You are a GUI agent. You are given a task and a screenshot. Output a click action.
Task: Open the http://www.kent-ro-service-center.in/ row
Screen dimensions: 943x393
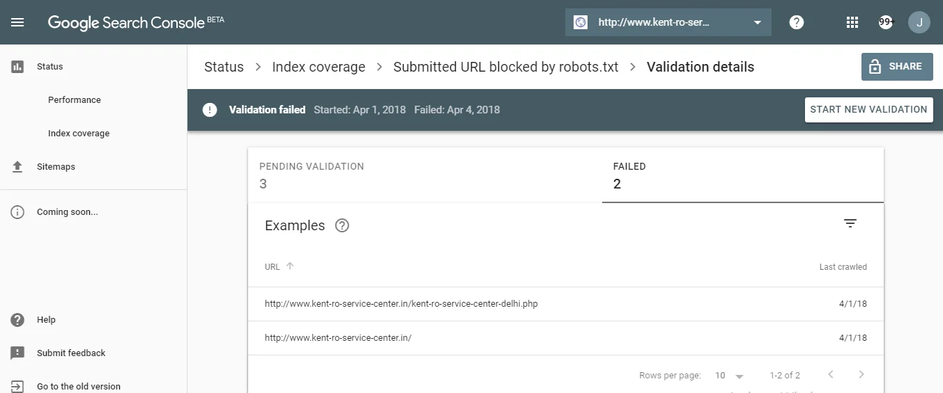tap(566, 338)
